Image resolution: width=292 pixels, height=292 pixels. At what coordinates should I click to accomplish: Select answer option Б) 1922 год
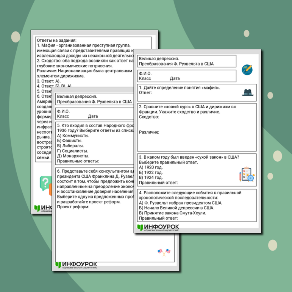tap(151, 172)
